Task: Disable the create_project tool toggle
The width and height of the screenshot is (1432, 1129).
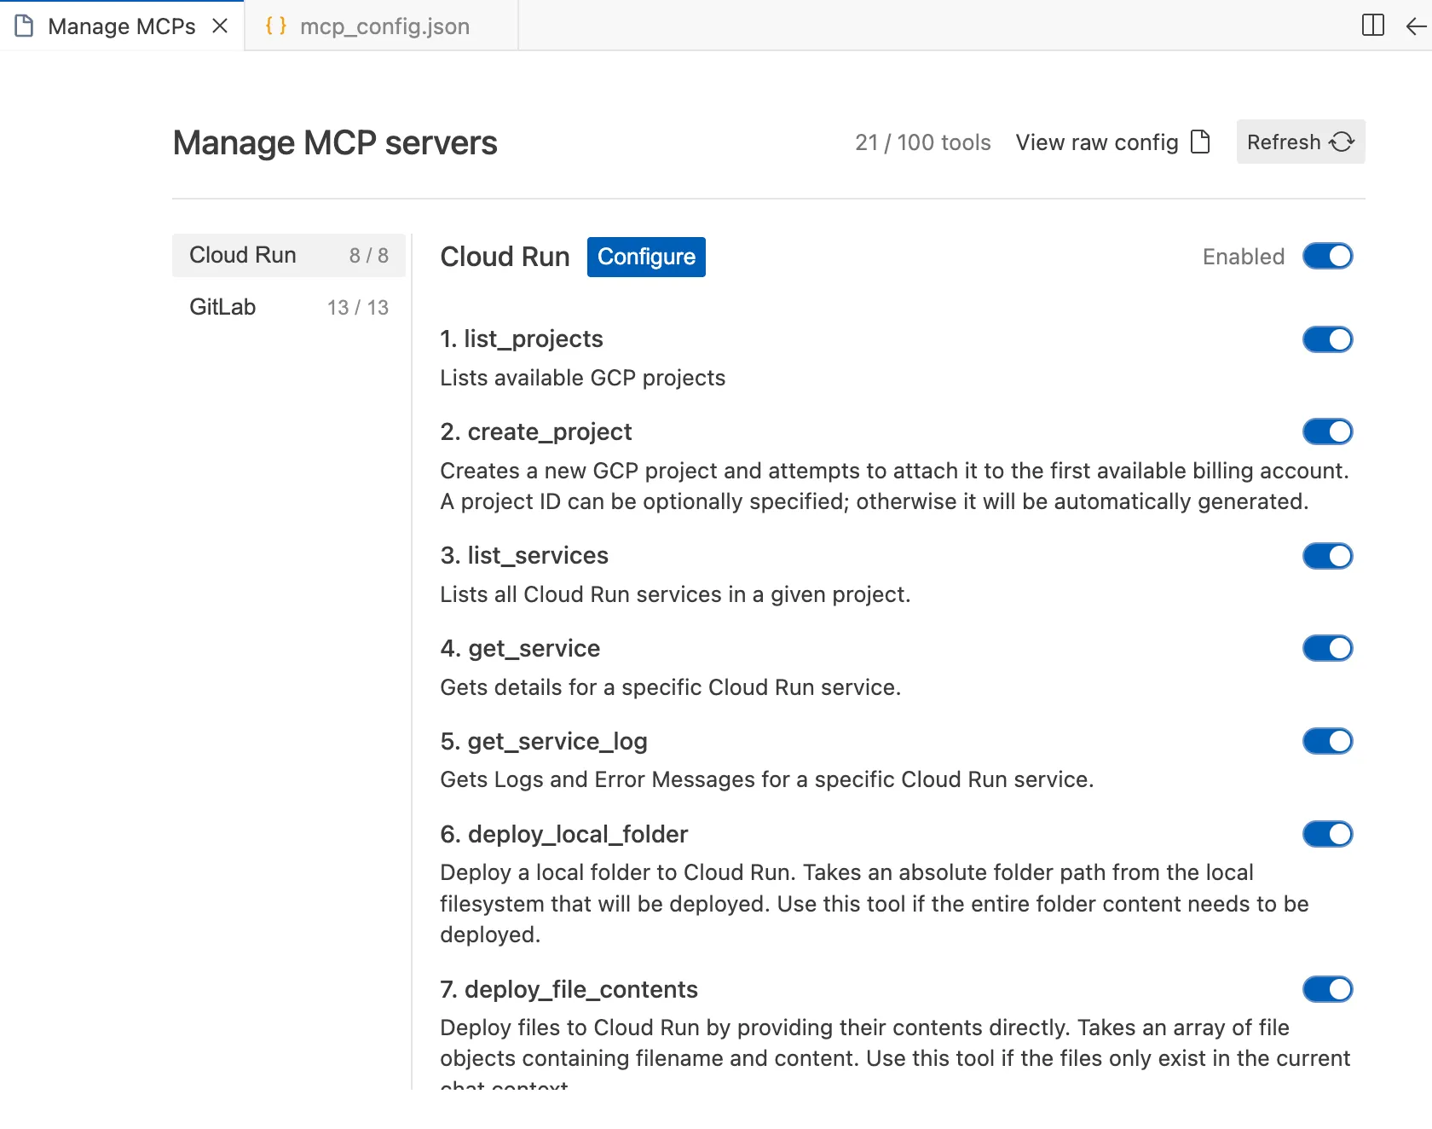Action: [x=1327, y=431]
